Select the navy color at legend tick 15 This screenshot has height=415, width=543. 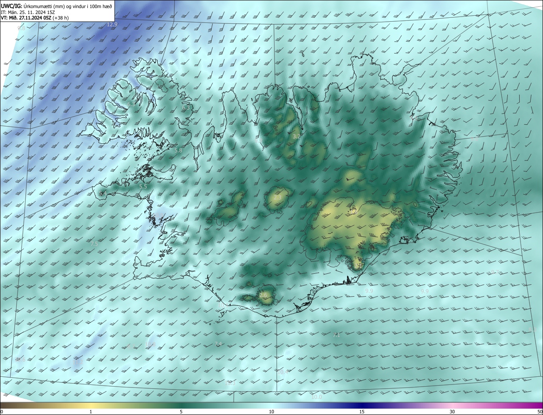[362, 405]
